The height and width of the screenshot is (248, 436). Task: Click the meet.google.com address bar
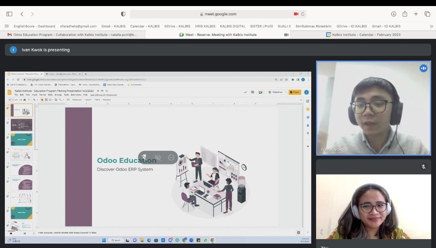pyautogui.click(x=218, y=14)
